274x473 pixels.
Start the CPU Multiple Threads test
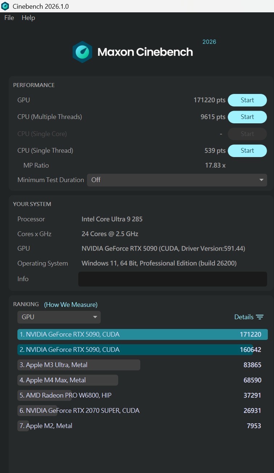(247, 117)
